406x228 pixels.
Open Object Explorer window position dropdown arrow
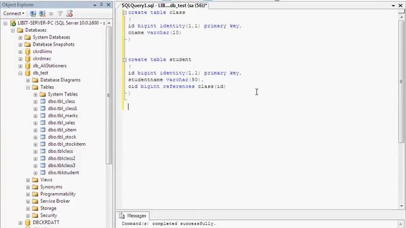(95, 5)
